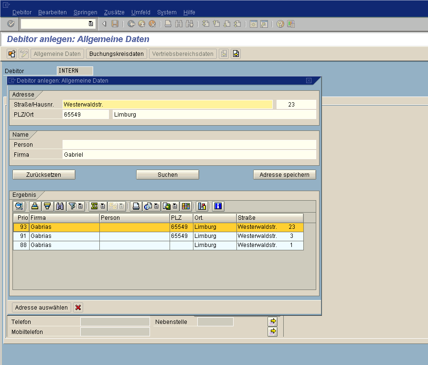Click the Firma field containing Gabriel
This screenshot has height=365, width=428.
189,155
